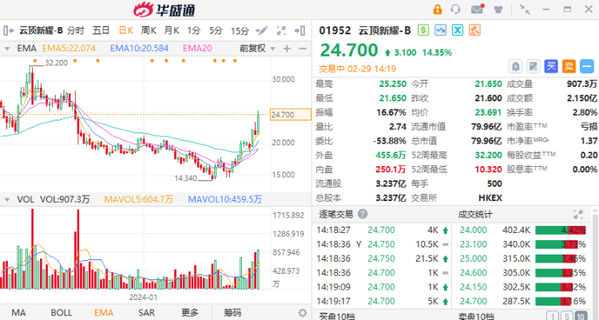599x320 pixels.
Task: Open the skin theme shirt icon
Action: (x=498, y=10)
